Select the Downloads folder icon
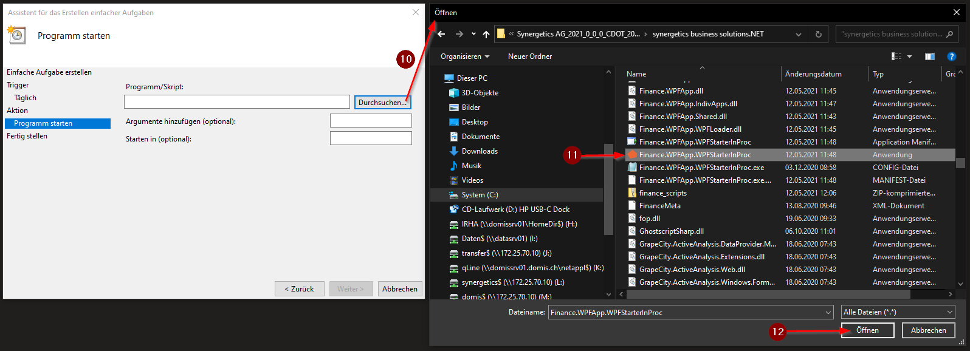Viewport: 970px width, 351px height. pos(453,151)
